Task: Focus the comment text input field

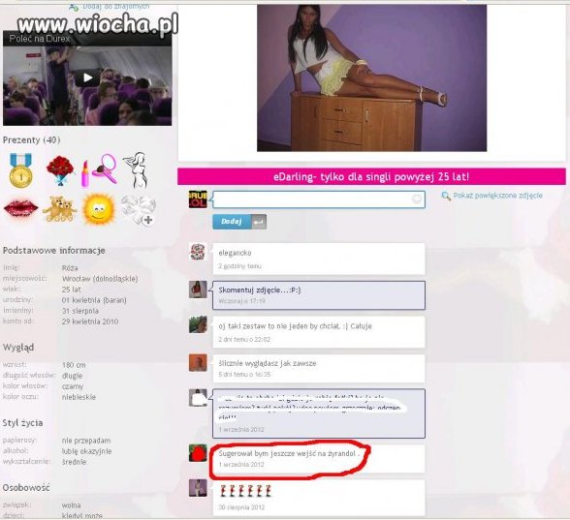Action: tap(319, 199)
